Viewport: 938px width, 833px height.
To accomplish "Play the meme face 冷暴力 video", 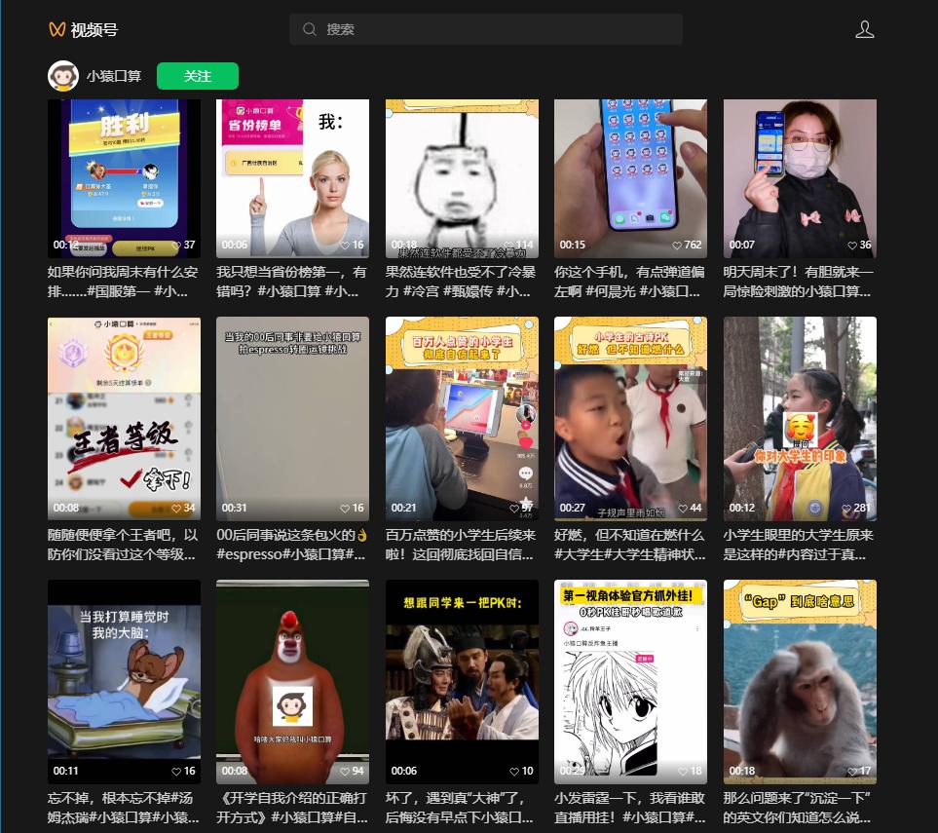I will coord(462,178).
